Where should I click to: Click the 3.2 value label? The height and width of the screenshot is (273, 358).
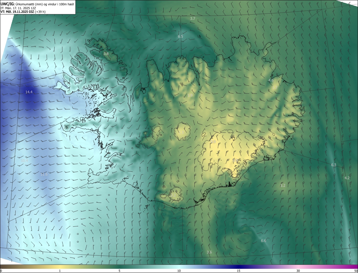pyautogui.click(x=283, y=185)
